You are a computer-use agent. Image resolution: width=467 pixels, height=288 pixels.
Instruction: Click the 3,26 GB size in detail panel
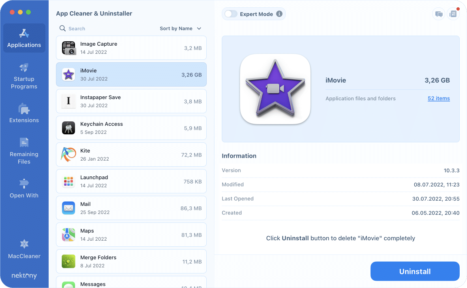pyautogui.click(x=437, y=80)
